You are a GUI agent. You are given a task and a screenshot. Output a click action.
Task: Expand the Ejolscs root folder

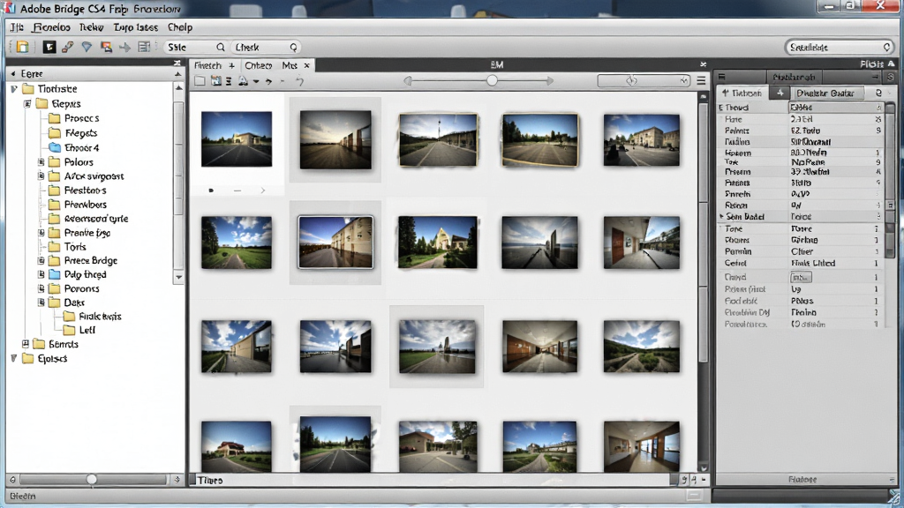14,358
